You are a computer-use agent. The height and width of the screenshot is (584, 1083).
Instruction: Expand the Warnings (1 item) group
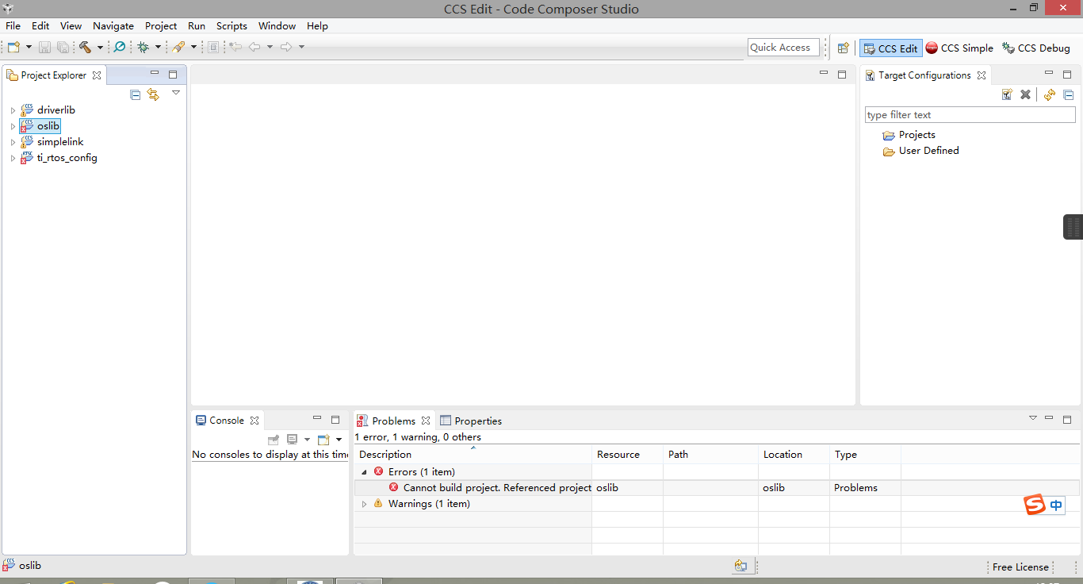pyautogui.click(x=364, y=504)
